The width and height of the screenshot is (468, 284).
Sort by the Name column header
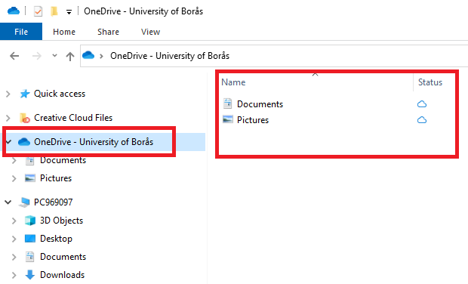click(x=316, y=82)
